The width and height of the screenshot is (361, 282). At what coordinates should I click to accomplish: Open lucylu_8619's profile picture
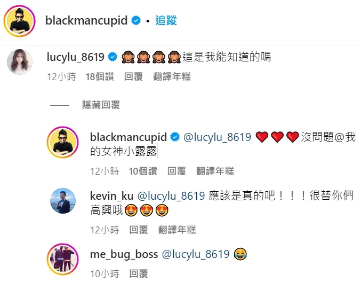[x=20, y=62]
